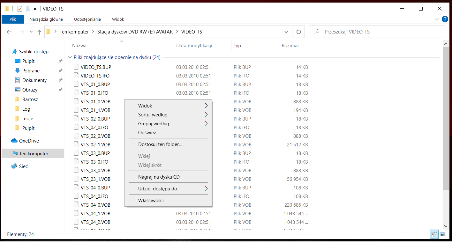Click the Forward navigation arrow
The width and height of the screenshot is (452, 243).
coord(21,32)
